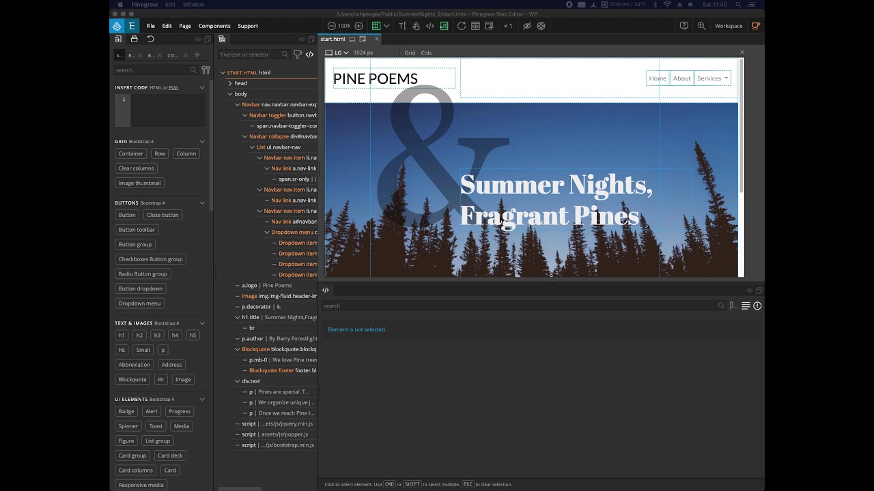
Task: Zoom in with the plus icon beside 100%
Action: (358, 26)
